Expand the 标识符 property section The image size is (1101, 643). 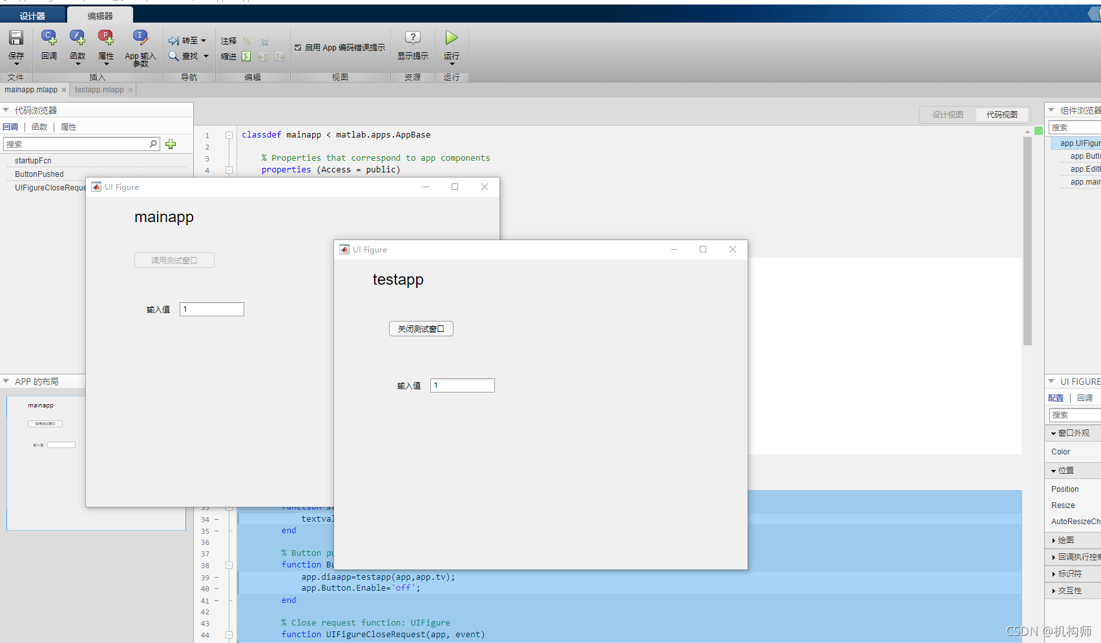point(1053,574)
